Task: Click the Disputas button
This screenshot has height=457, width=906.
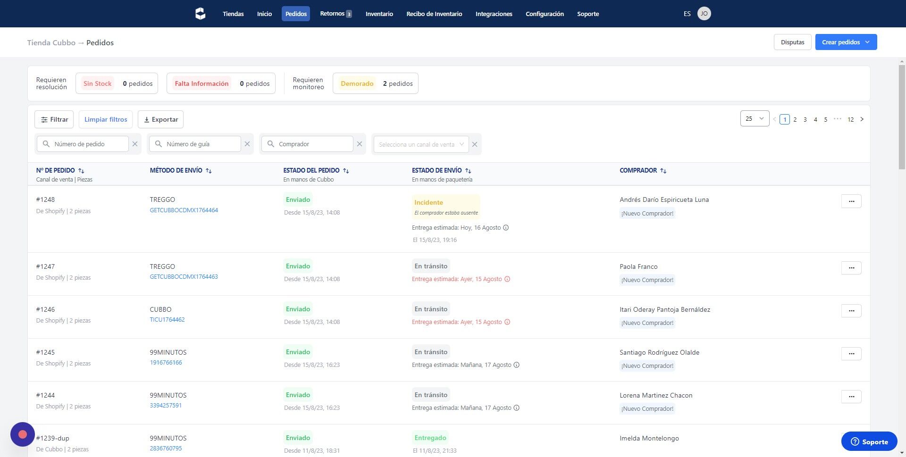Action: click(x=792, y=42)
